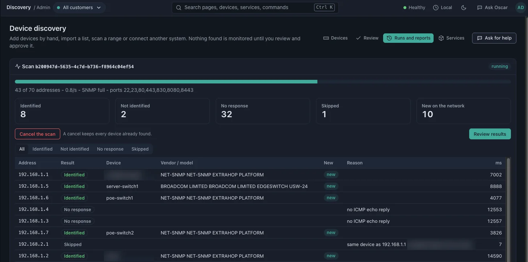Screen dimensions: 528x262
Task: Click the Ask for help button
Action: [494, 38]
